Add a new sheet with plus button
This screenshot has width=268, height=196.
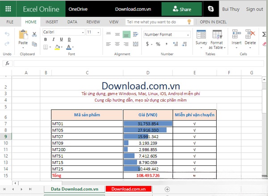[x=167, y=189]
